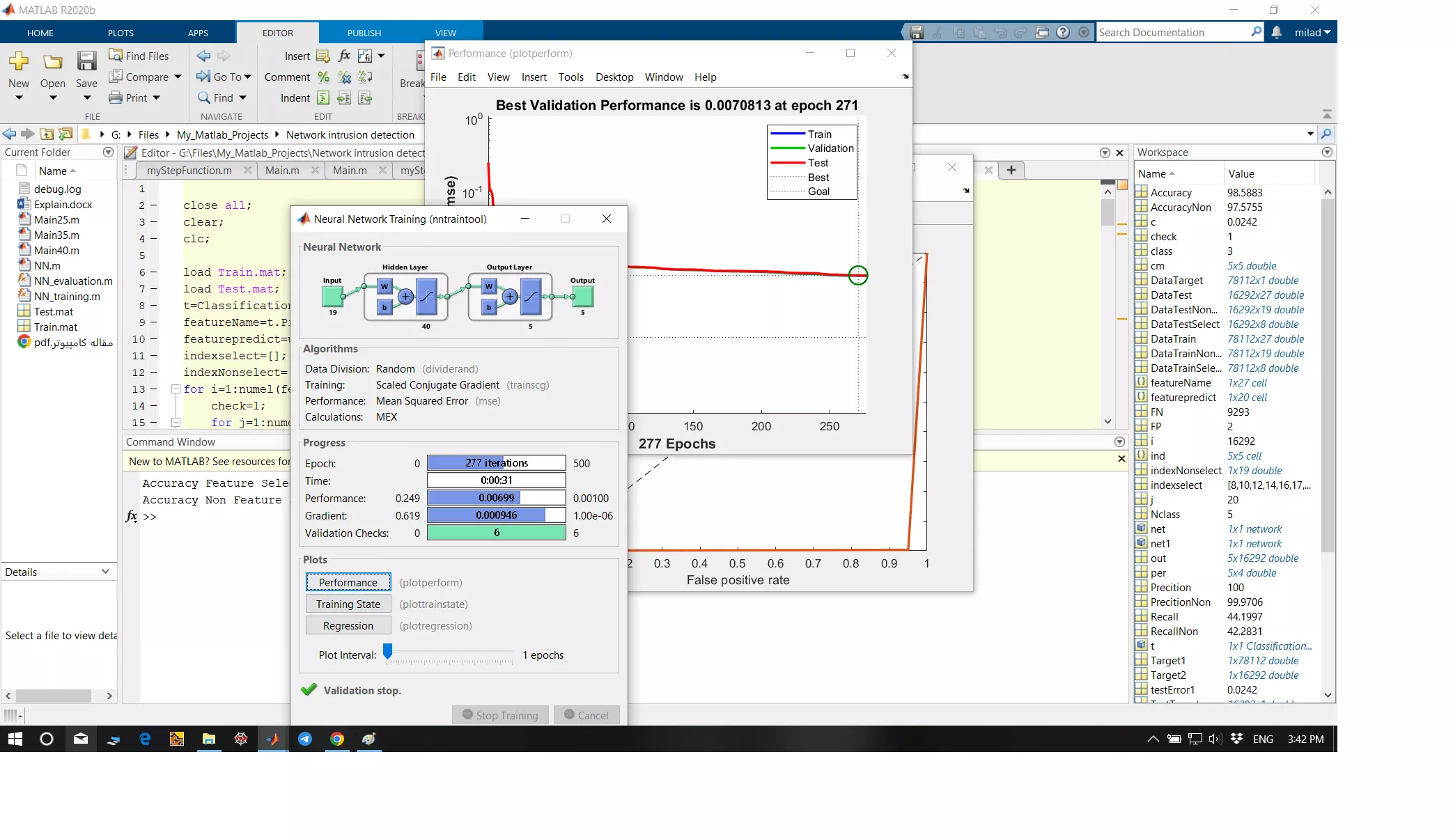
Task: Open Insert menu in Performance window
Action: pos(534,77)
